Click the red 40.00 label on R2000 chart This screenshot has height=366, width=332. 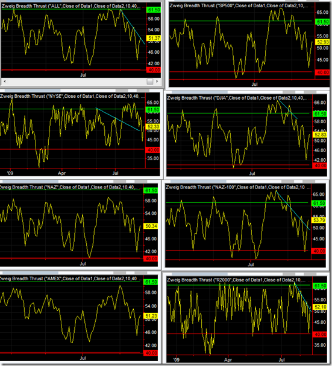[320, 335]
